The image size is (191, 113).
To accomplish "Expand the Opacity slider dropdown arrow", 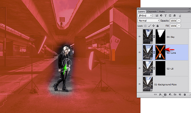I will pyautogui.click(x=179, y=21).
